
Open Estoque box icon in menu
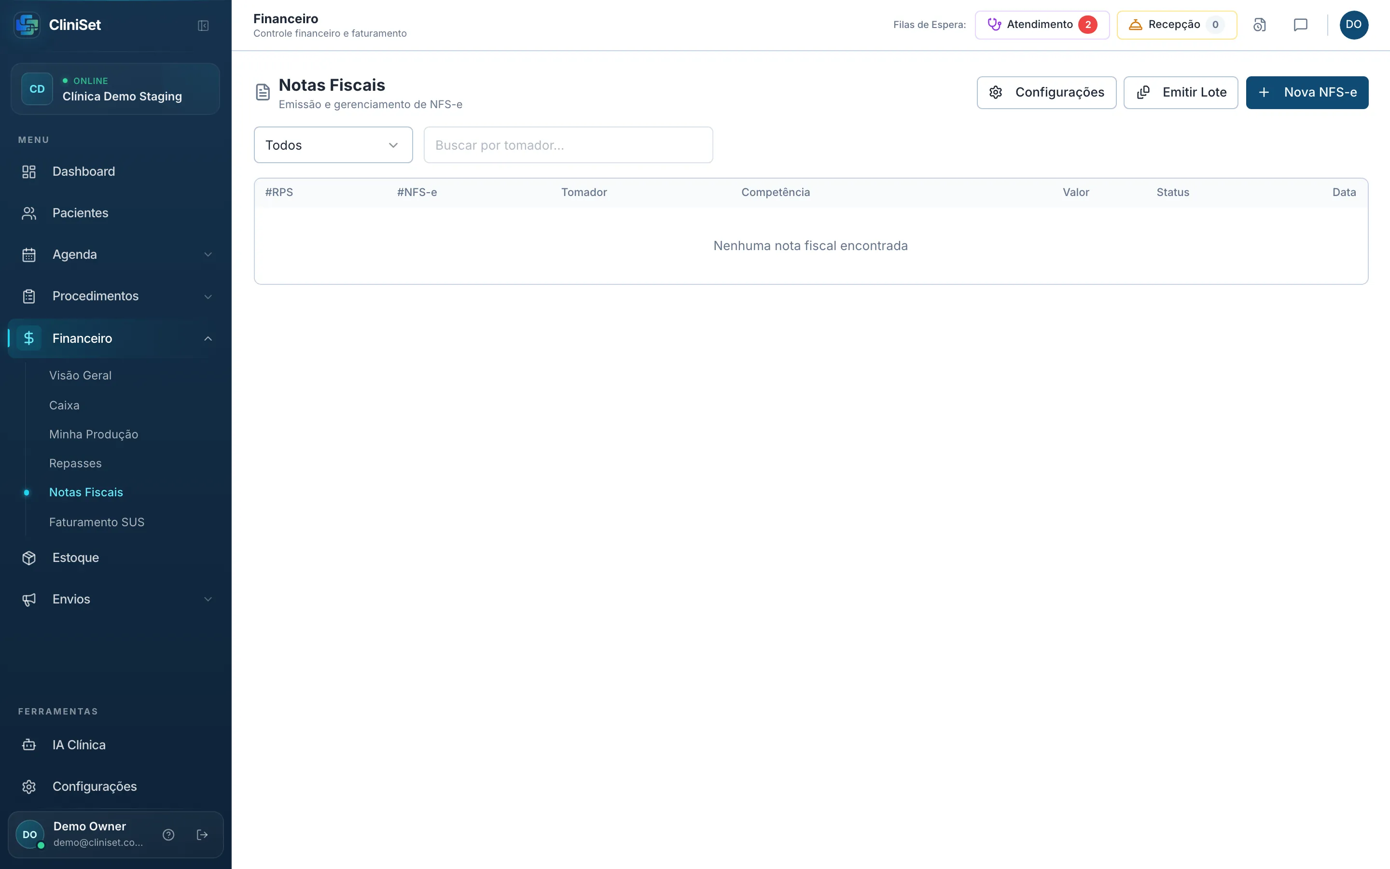(29, 558)
